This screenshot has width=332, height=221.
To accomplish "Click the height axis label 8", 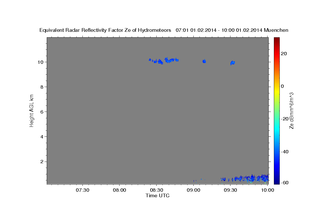I will tap(42, 87).
